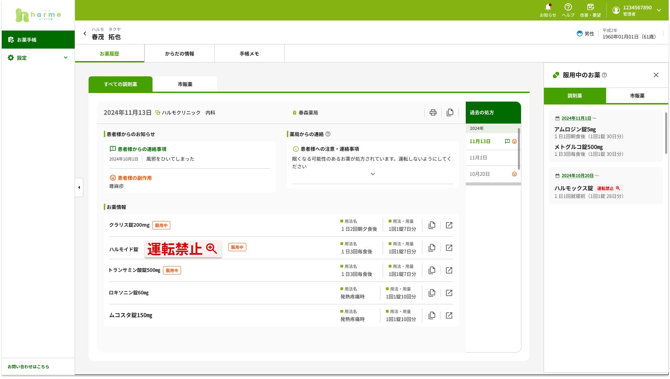This screenshot has height=379, width=670.
Task: Click enlarged 運転禁止 magnifier badge
Action: tap(183, 249)
